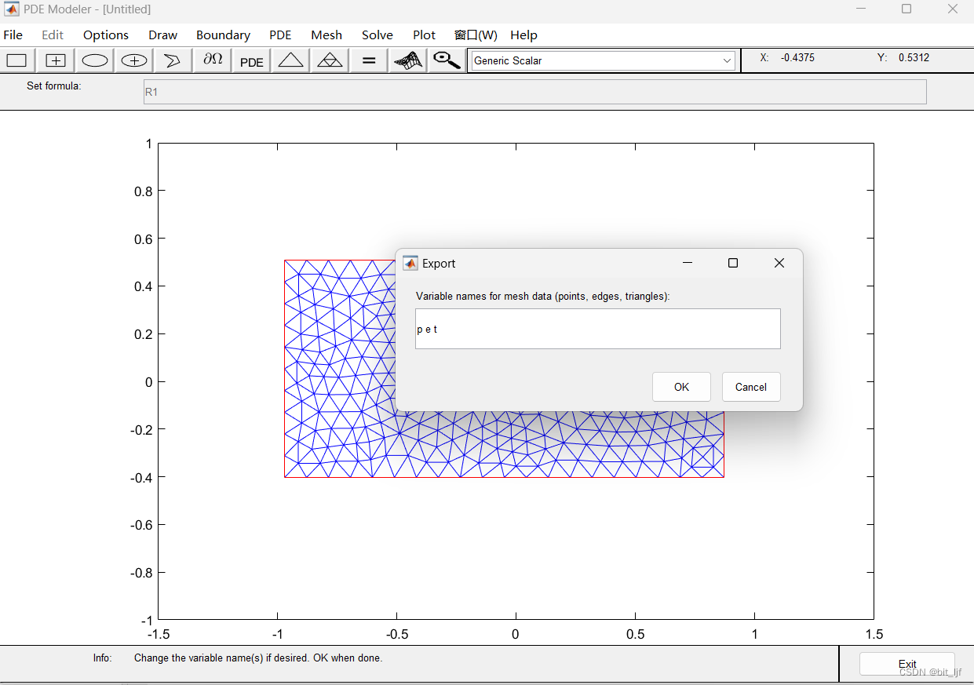Cancel the mesh data export dialog
The width and height of the screenshot is (974, 685).
(x=750, y=386)
